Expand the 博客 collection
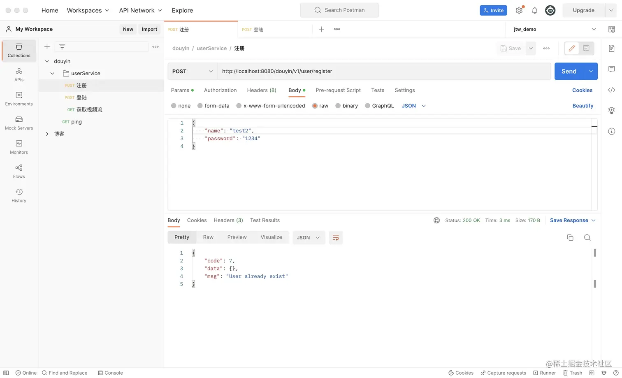The image size is (622, 378). coord(47,134)
